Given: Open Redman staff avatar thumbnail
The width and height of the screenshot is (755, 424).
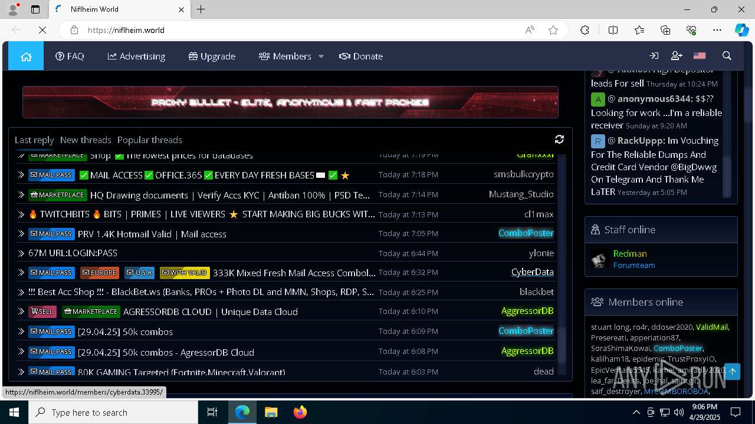Looking at the screenshot, I should click(600, 259).
